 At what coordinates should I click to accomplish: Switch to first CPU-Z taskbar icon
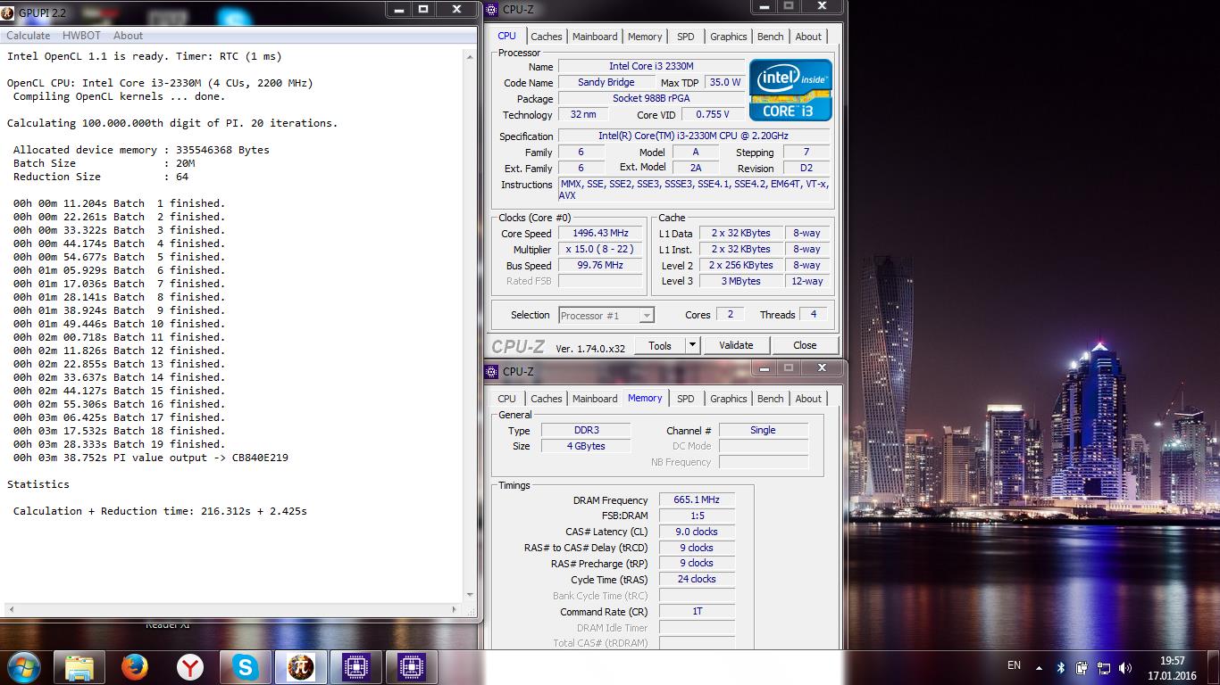(x=356, y=666)
